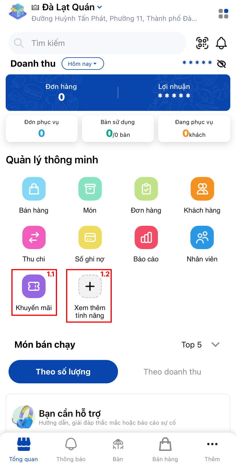Open the Món menu items icon
Image resolution: width=236 pixels, height=464 pixels.
click(90, 189)
